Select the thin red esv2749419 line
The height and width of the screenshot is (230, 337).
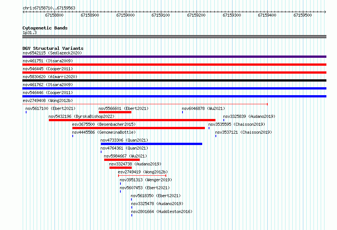(x=142, y=176)
